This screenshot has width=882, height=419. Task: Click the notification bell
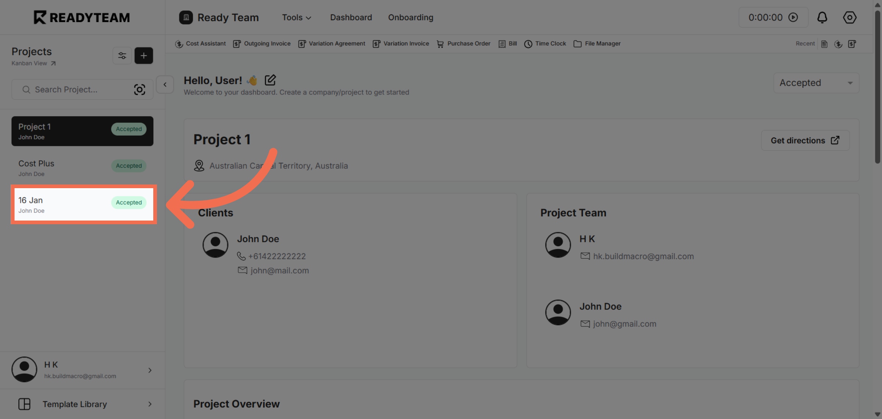click(822, 17)
